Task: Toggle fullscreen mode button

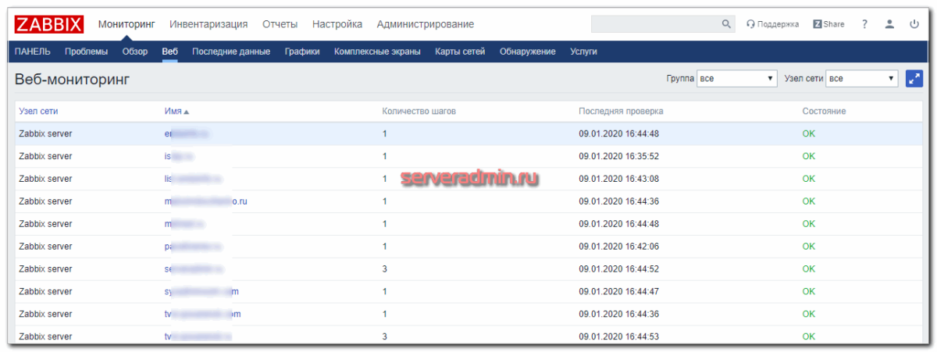Action: pyautogui.click(x=914, y=79)
